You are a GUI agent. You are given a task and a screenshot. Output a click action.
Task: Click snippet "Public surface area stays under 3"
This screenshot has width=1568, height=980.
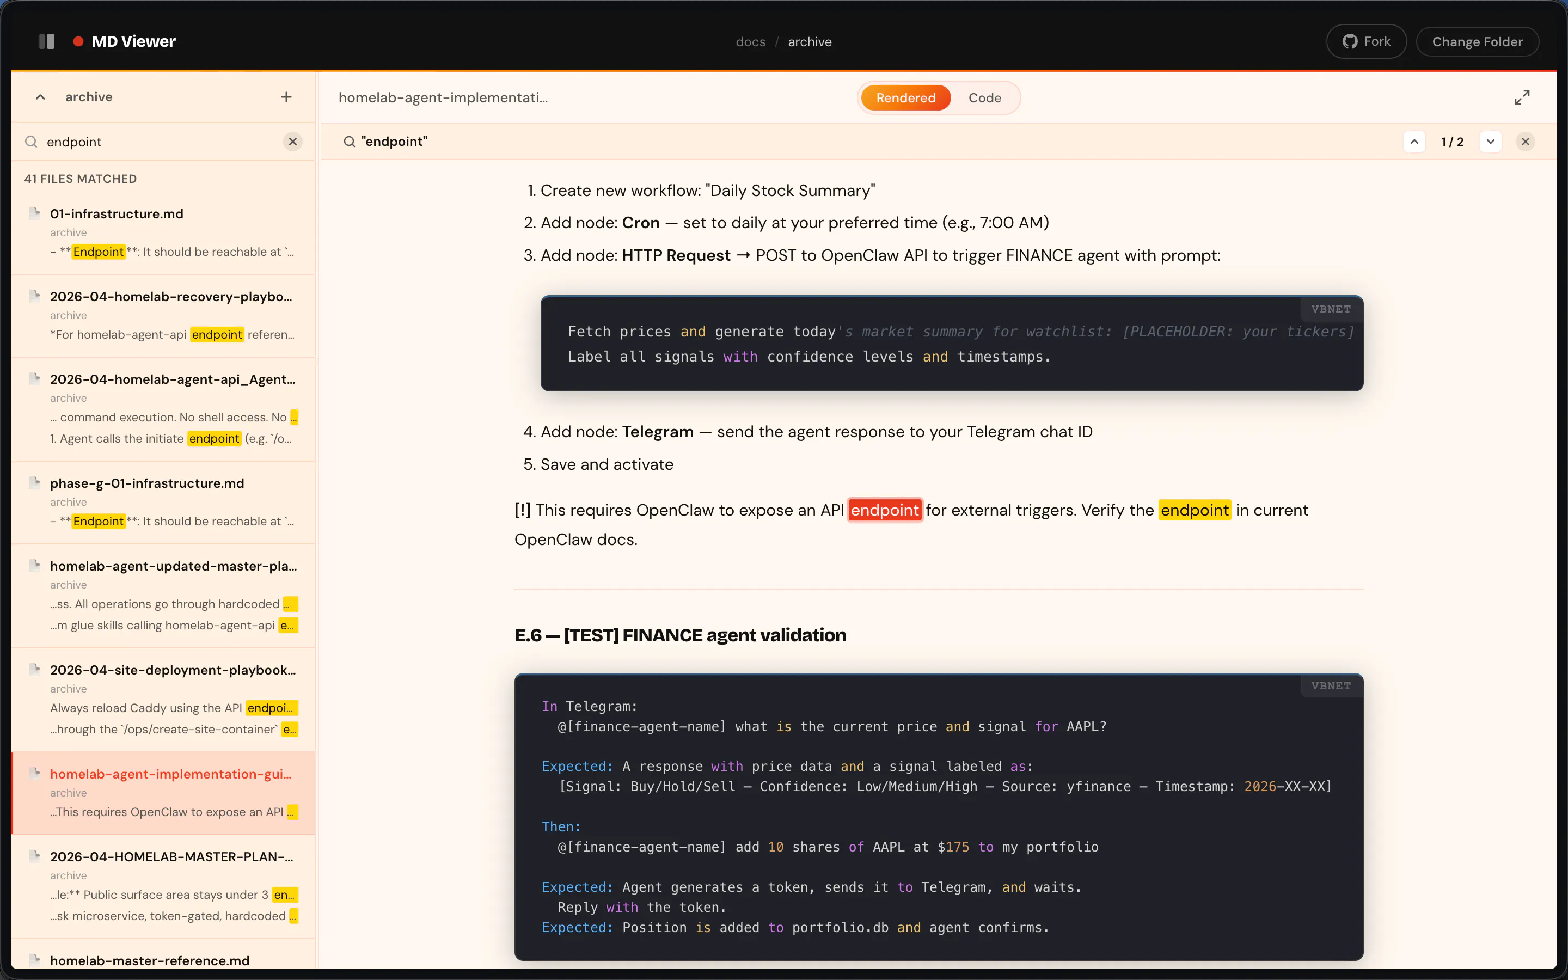click(174, 895)
